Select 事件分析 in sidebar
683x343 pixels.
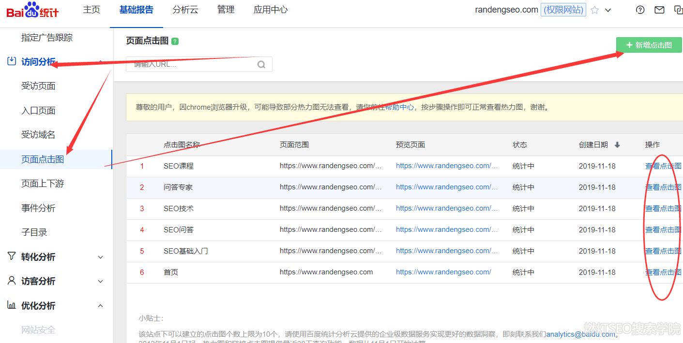[38, 208]
